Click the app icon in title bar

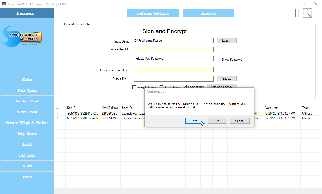4,4
